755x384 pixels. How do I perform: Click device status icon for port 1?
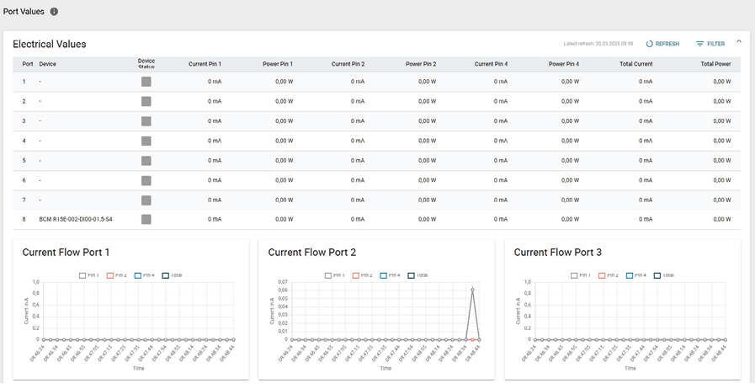146,82
